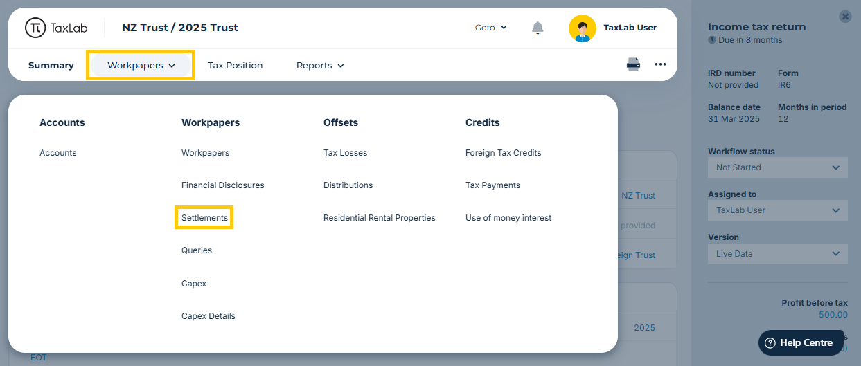This screenshot has width=861, height=366.
Task: Close the Income tax return side panel
Action: point(844,17)
